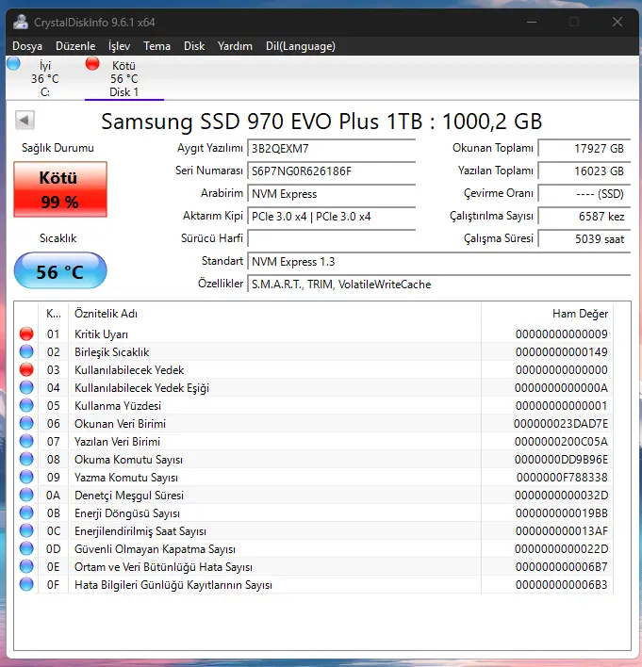Click the Seri Numarası field
This screenshot has width=642, height=667.
(331, 171)
